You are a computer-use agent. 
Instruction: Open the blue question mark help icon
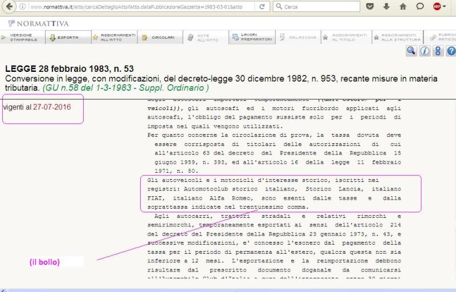[451, 51]
